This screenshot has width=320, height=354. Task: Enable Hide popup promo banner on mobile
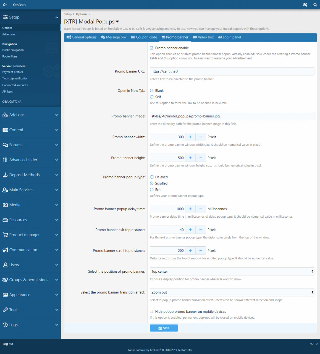151,312
